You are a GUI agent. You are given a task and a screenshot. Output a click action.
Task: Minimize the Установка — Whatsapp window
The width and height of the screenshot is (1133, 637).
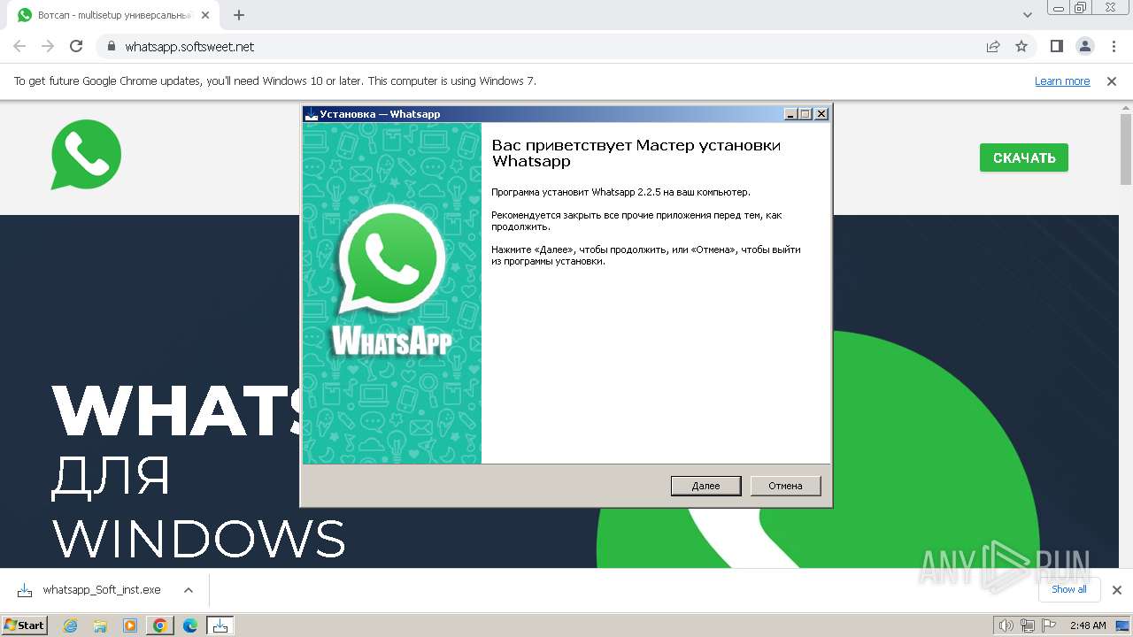[x=790, y=114]
